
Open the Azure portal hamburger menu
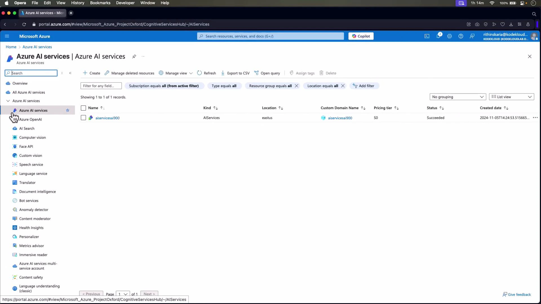pos(7,36)
